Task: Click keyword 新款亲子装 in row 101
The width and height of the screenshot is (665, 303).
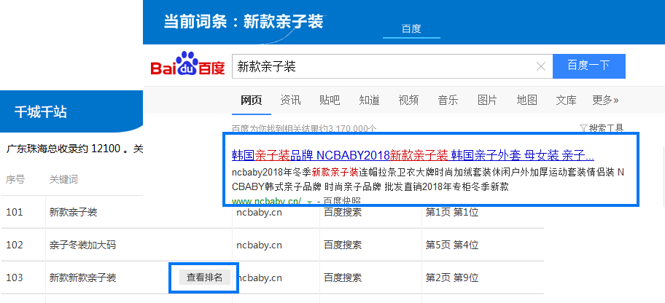Action: coord(74,212)
